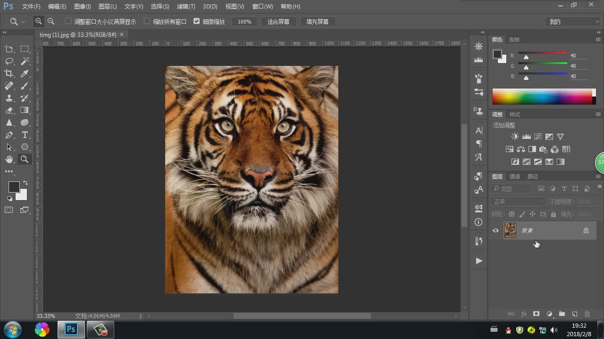
Task: Switch to the 样式 tab
Action: tap(514, 114)
